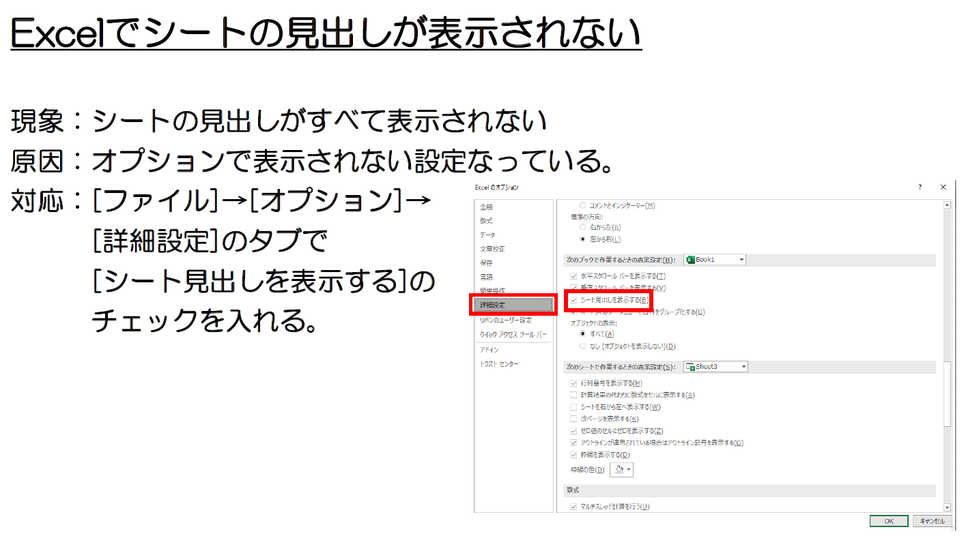Enable シートを右から左へ表示する checkbox
Viewport: 979px width, 536px height.
[573, 407]
